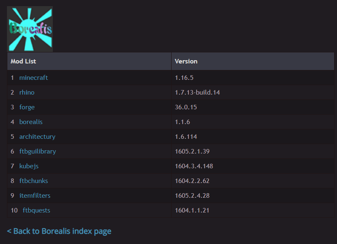Open the rhino mod link
The height and width of the screenshot is (244, 337).
pyautogui.click(x=27, y=93)
